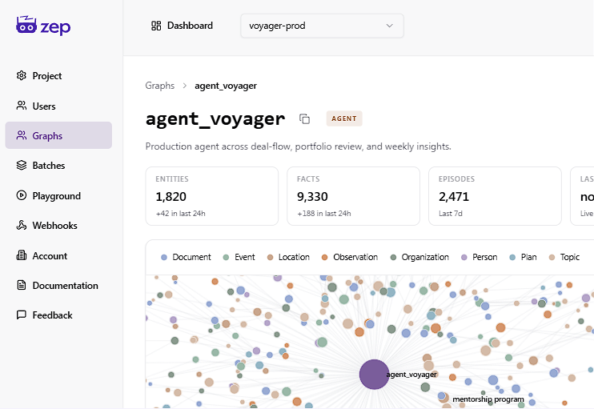Image resolution: width=594 pixels, height=409 pixels.
Task: Toggle the Observation legend filter
Action: (349, 257)
